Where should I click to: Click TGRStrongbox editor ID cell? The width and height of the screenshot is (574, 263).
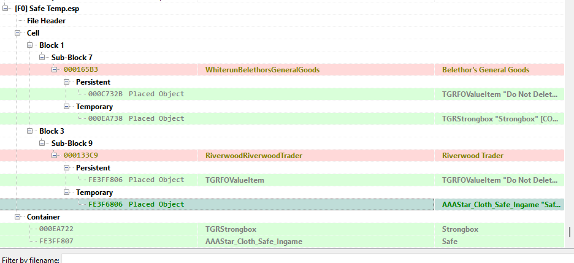[x=231, y=229]
